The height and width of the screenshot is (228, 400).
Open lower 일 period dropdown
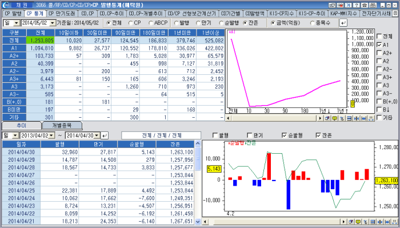click(15, 135)
